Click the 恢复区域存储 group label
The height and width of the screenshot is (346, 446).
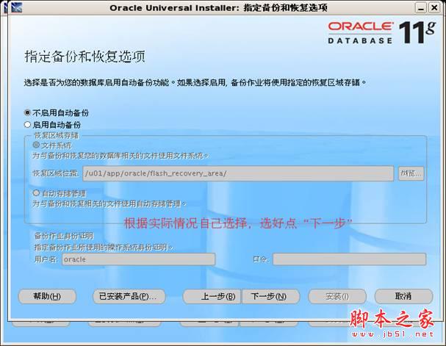pos(56,135)
